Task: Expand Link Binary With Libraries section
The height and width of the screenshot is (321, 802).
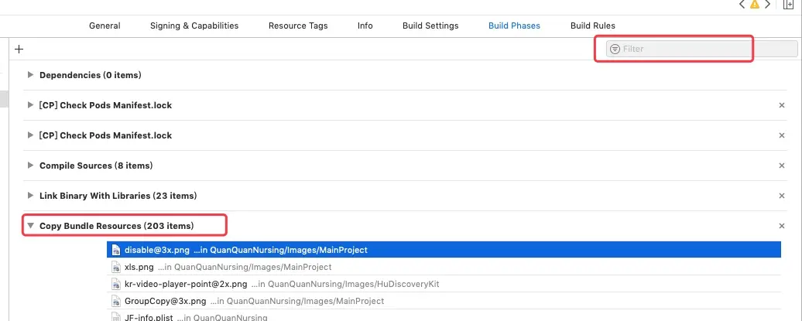Action: [30, 196]
